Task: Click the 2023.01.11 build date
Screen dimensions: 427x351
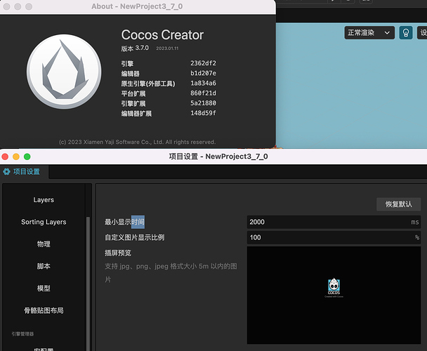Action: click(167, 48)
